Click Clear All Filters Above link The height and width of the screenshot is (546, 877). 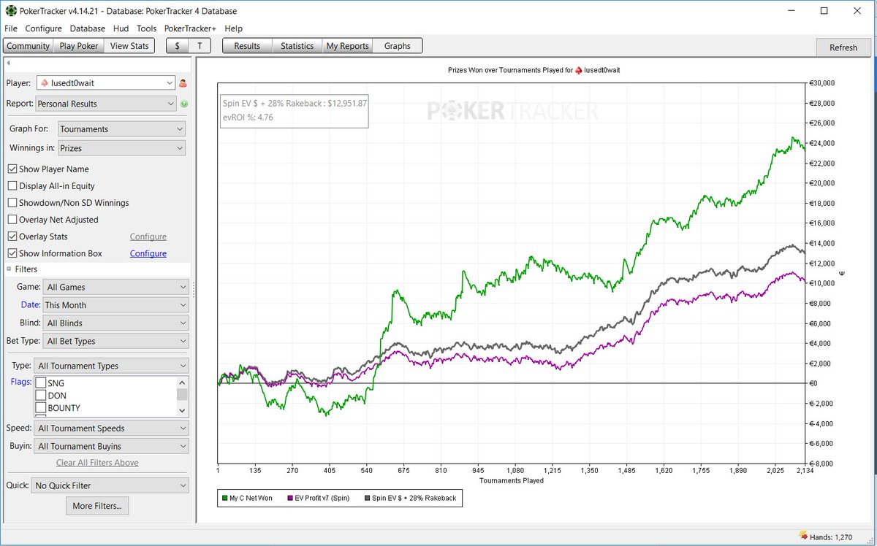[x=97, y=463]
